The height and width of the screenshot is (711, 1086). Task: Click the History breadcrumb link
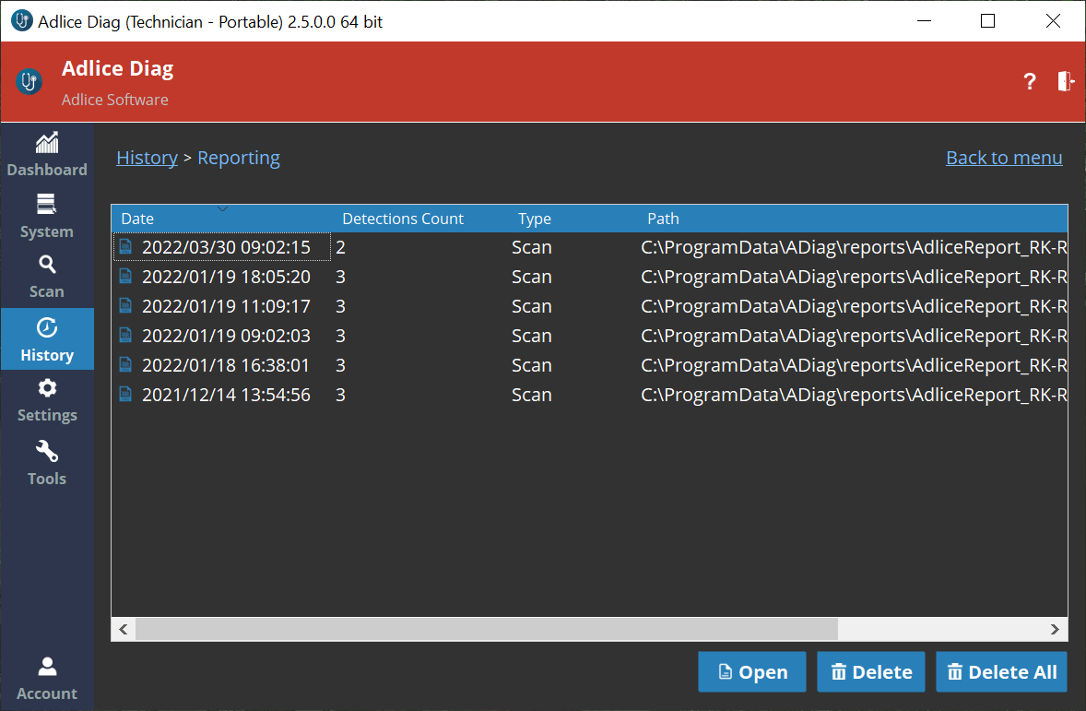(147, 158)
